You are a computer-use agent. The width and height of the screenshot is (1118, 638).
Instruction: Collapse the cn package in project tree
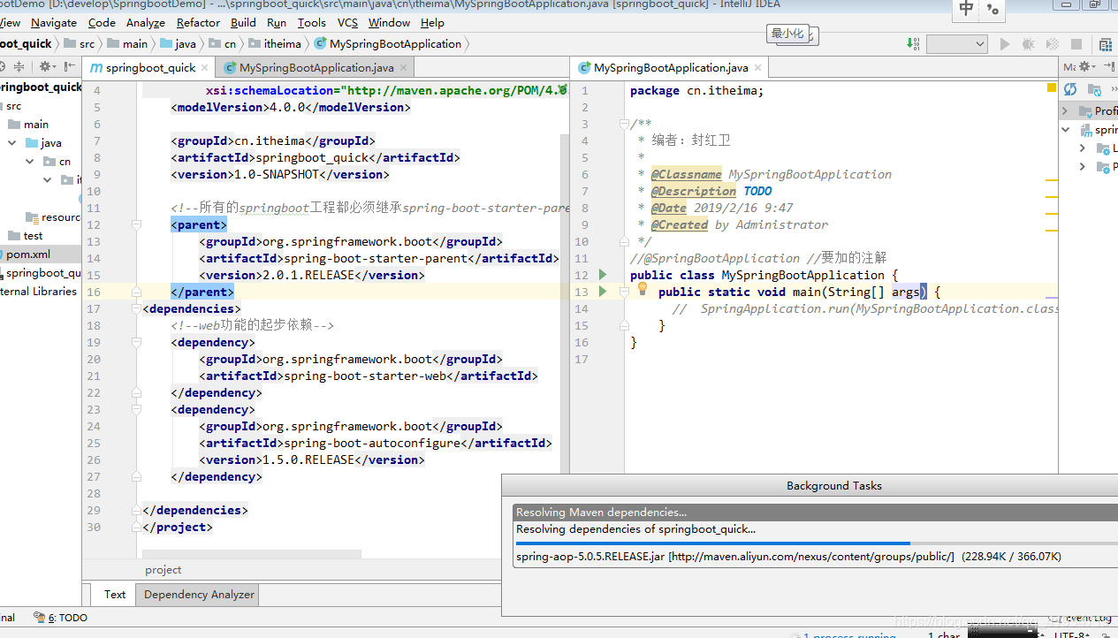[30, 162]
